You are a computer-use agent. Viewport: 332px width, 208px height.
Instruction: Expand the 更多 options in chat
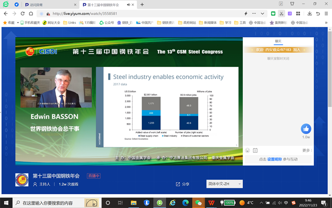[x=307, y=150]
